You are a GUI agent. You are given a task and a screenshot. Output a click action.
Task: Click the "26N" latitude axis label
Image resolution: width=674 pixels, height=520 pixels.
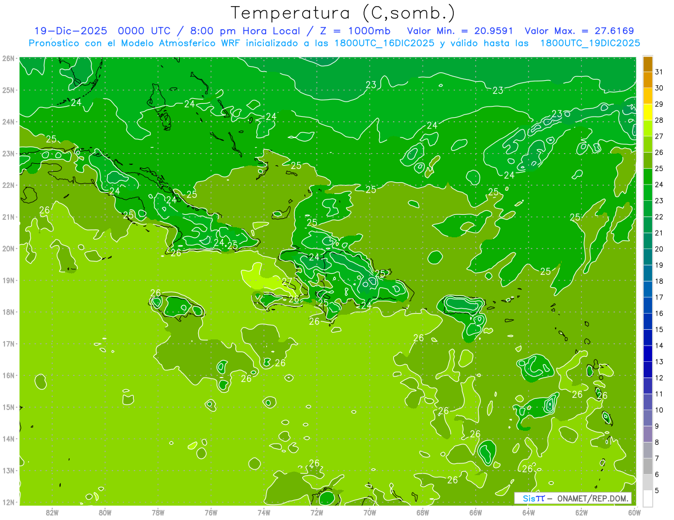coord(8,58)
